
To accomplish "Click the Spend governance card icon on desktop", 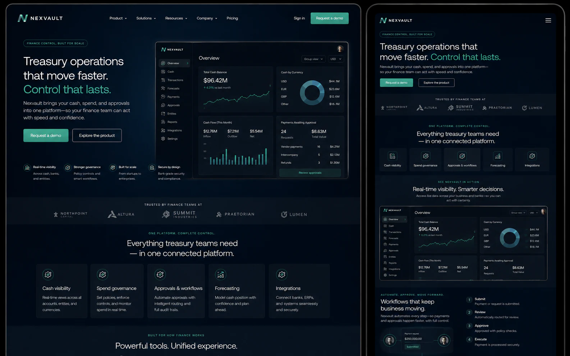I will 102,275.
